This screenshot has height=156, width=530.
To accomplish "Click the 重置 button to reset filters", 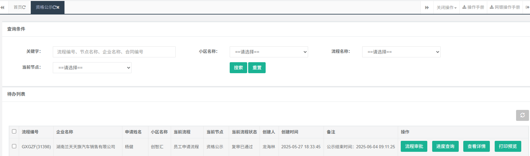I will [257, 68].
